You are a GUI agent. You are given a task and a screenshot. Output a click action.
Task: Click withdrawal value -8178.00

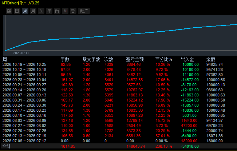[x=189, y=85]
